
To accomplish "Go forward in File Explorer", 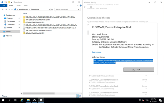I will (6, 9).
